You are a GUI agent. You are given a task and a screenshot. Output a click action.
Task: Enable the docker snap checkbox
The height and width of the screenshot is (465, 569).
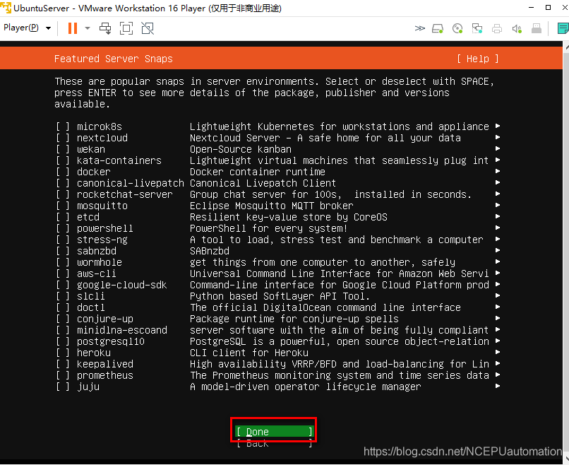(62, 172)
